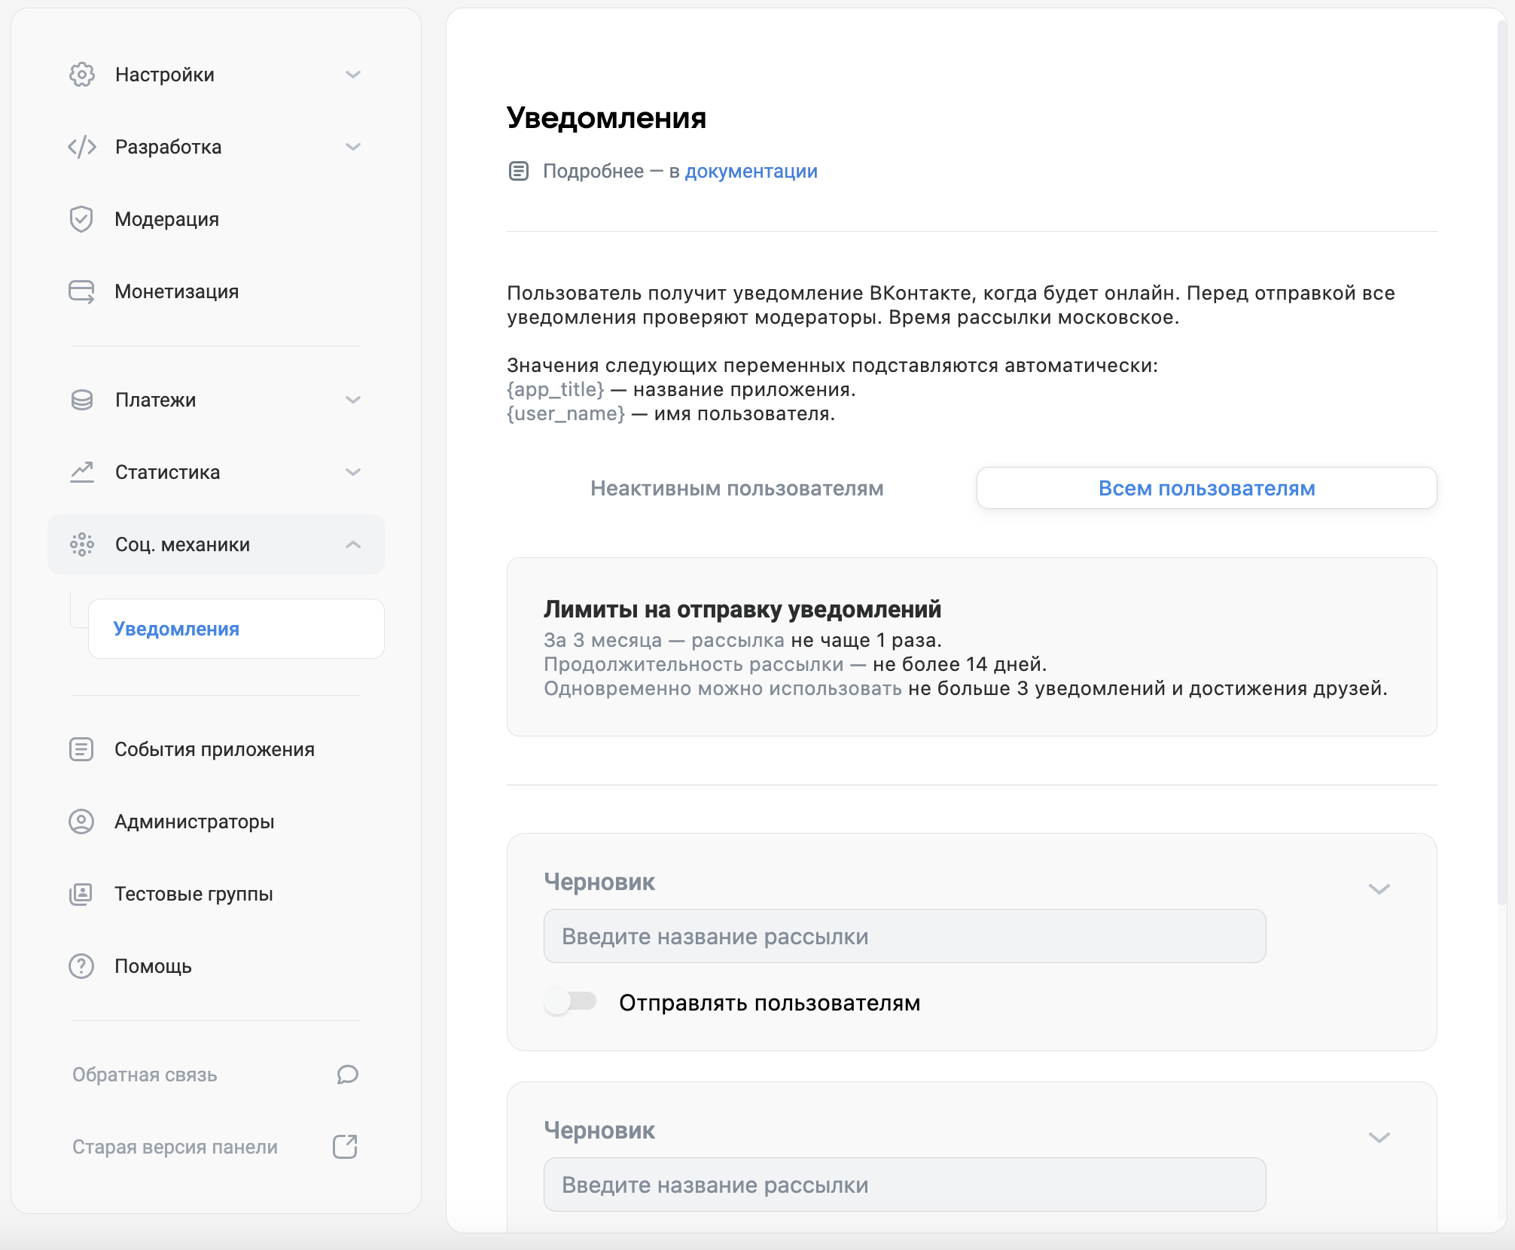Open Статистика via the chart icon
Screen dimensions: 1515x1250
click(83, 472)
